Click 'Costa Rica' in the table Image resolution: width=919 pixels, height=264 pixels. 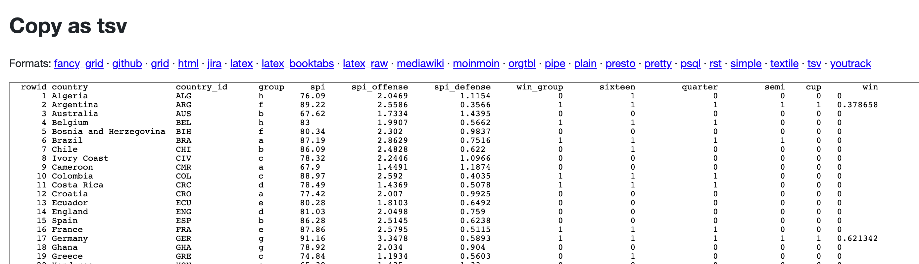(x=77, y=185)
